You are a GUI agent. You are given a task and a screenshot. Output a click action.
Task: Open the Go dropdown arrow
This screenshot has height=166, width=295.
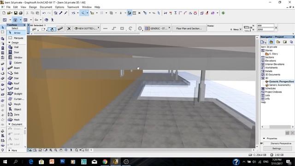point(41,20)
